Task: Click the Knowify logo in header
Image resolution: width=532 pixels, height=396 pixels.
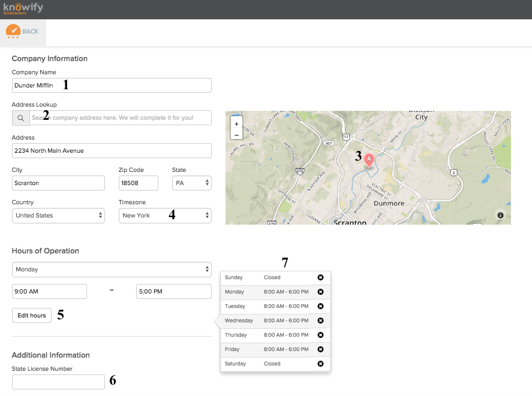Action: [x=23, y=8]
